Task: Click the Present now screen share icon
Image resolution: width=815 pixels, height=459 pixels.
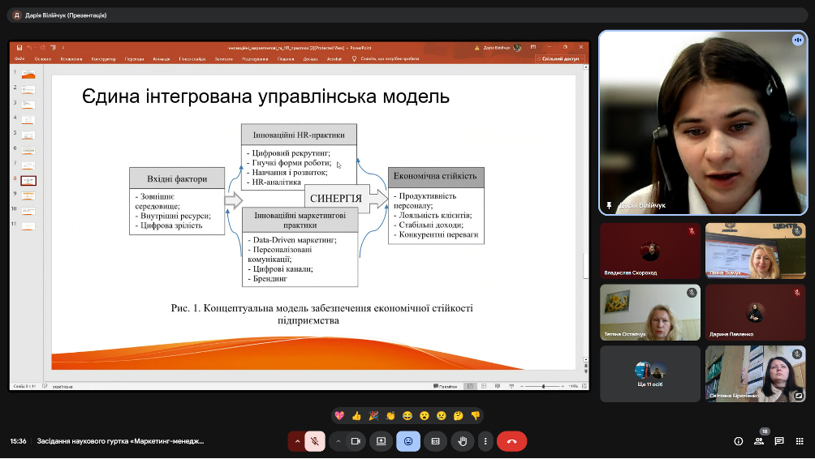Action: tap(381, 441)
